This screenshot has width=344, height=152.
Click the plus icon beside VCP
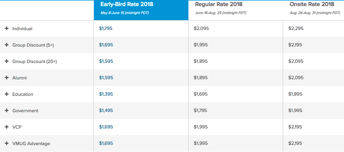pos(7,127)
